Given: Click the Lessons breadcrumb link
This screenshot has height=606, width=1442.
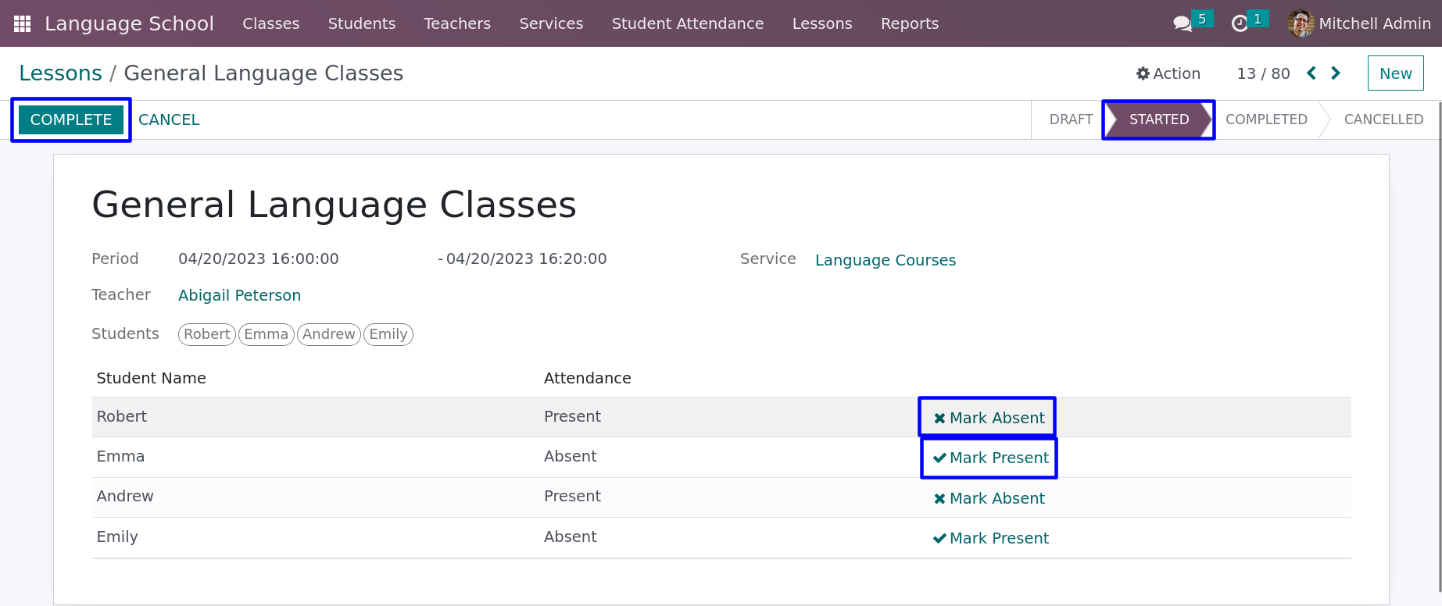Looking at the screenshot, I should pyautogui.click(x=60, y=73).
